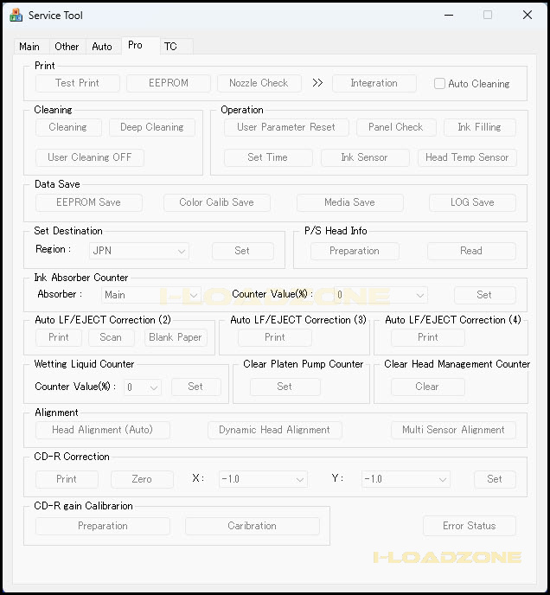550x595 pixels.
Task: Click the Head Alignment (Auto) button
Action: tap(102, 430)
